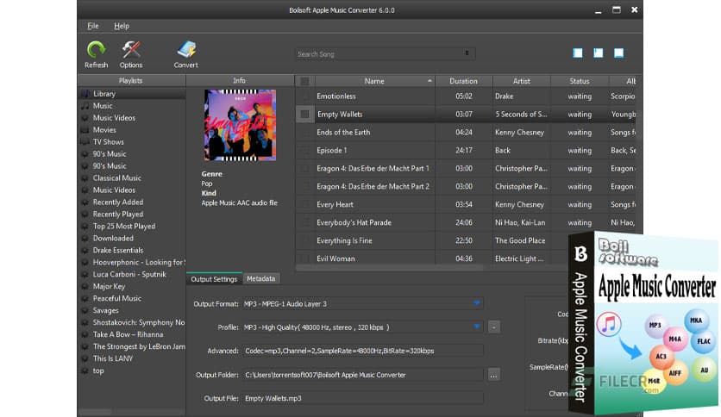Click the Peaceful Music playlist icon

pyautogui.click(x=85, y=298)
